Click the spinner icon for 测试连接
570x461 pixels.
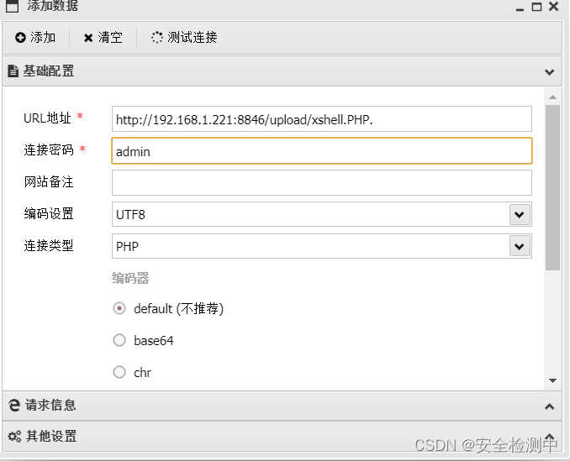[x=157, y=38]
